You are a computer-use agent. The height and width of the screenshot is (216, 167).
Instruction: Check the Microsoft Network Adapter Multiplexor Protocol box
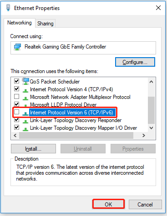[x=16, y=97]
